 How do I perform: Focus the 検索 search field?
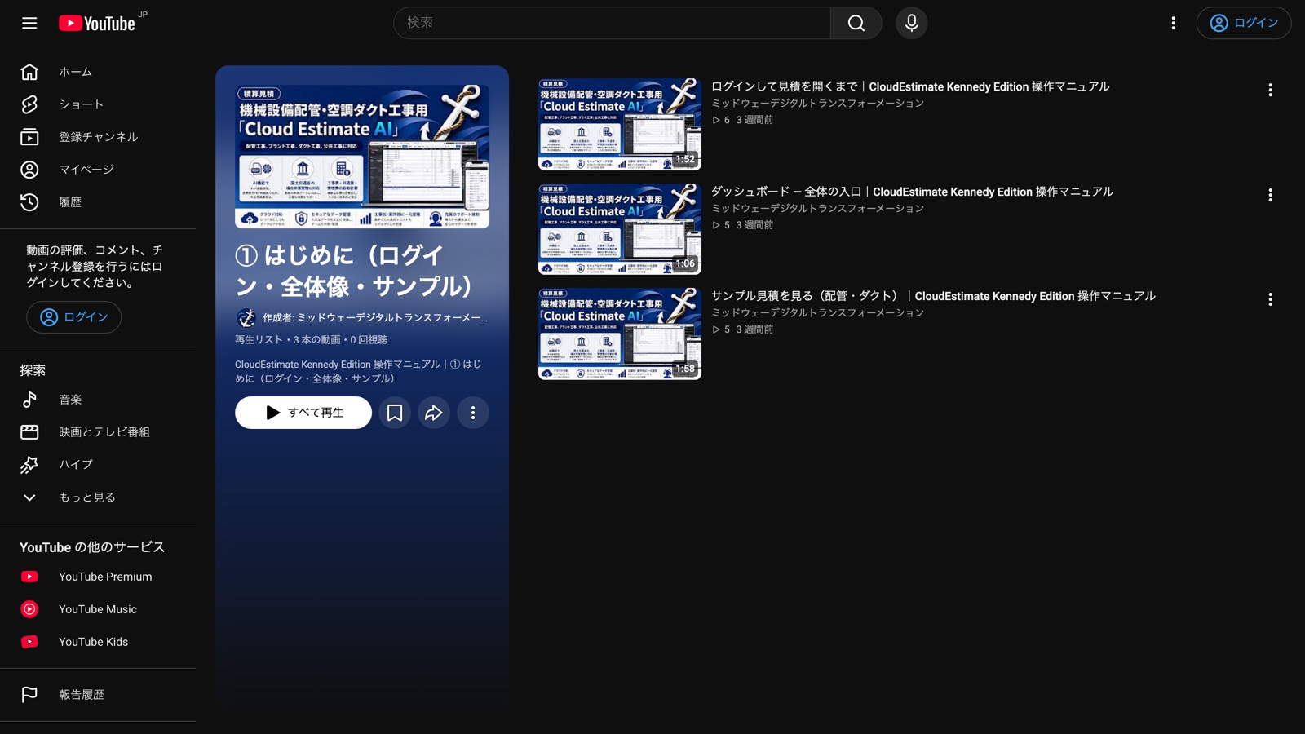[x=612, y=23]
